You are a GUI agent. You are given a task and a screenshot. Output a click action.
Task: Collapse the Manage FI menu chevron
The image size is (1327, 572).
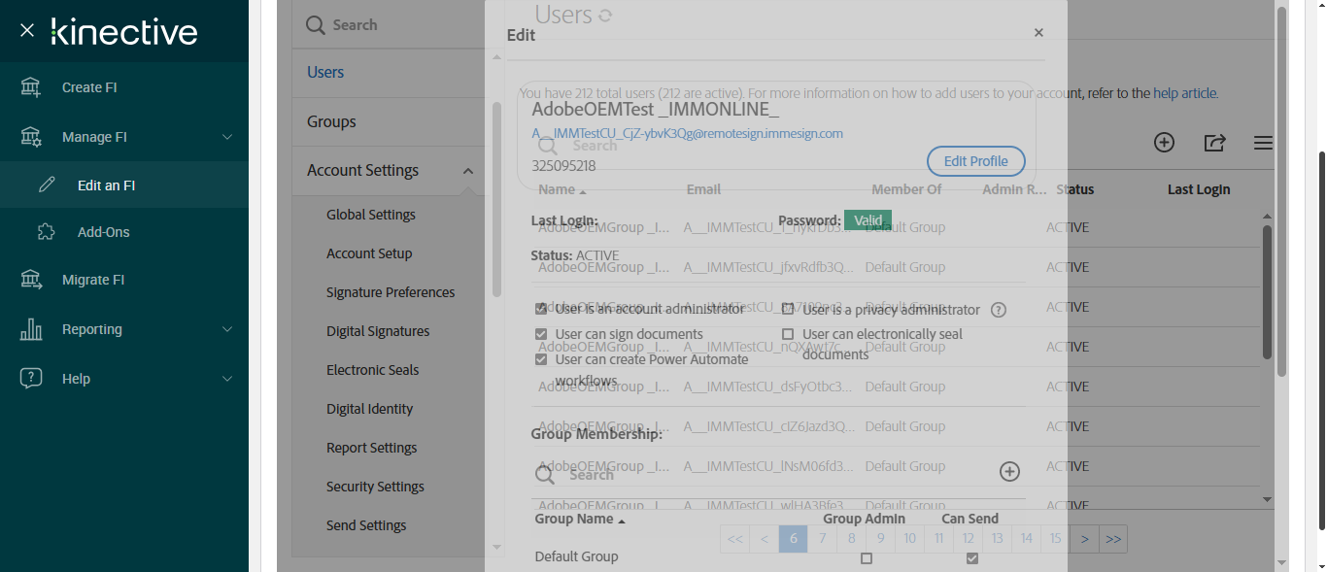(227, 137)
